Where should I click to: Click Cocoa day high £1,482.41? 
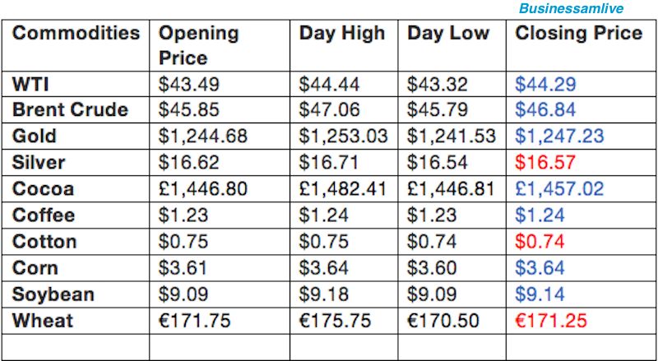(343, 189)
